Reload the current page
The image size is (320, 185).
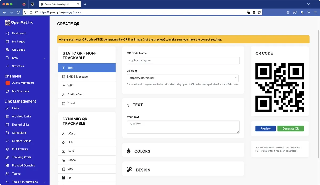(18, 12)
